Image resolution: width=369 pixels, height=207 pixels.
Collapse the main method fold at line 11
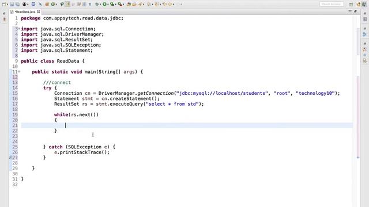(x=19, y=71)
